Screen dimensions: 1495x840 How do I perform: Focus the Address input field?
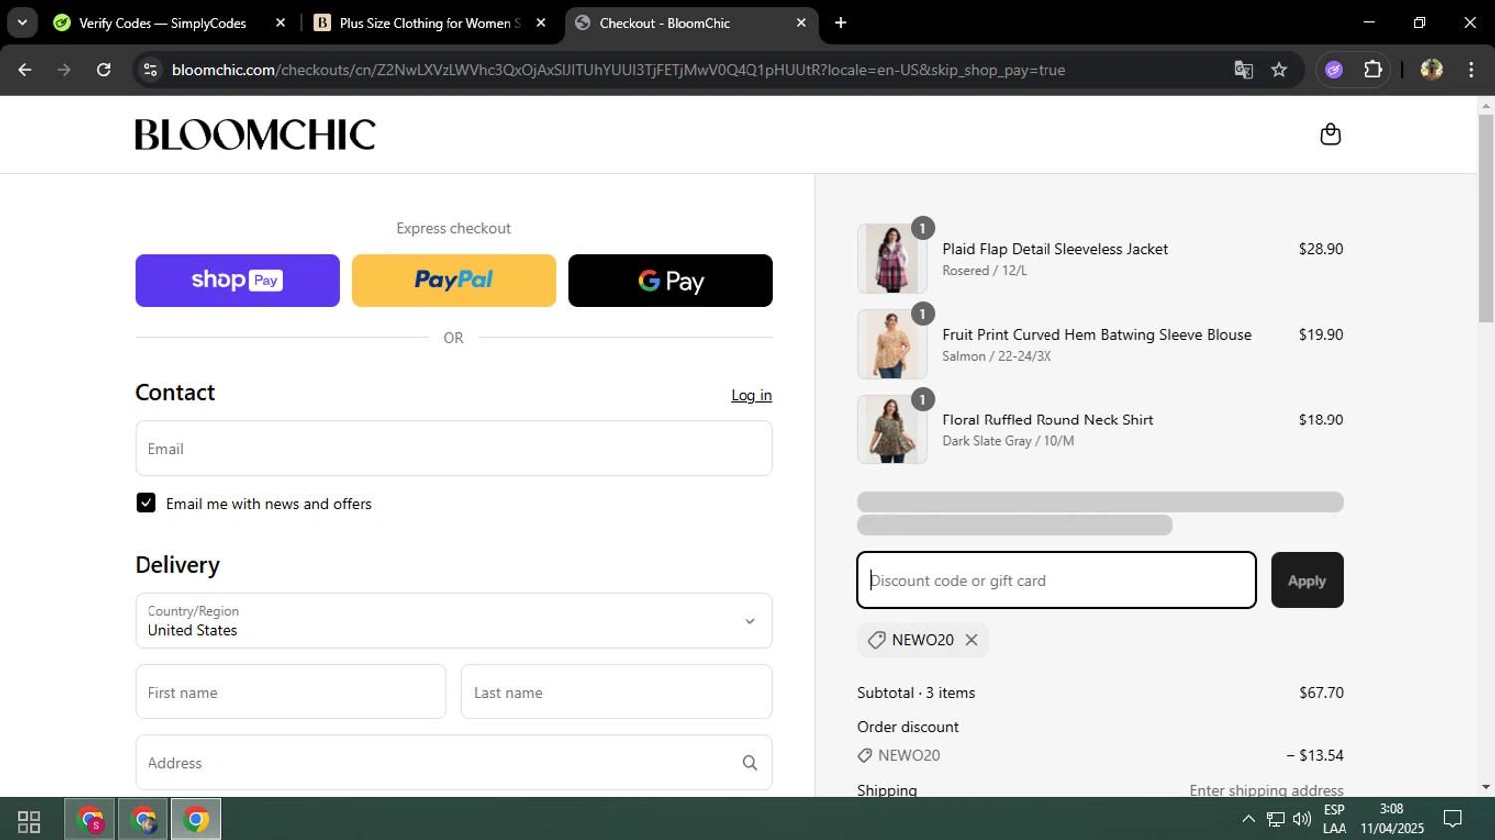tap(453, 763)
